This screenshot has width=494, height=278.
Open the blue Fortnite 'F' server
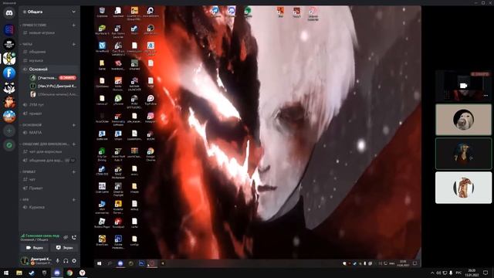tap(9, 73)
